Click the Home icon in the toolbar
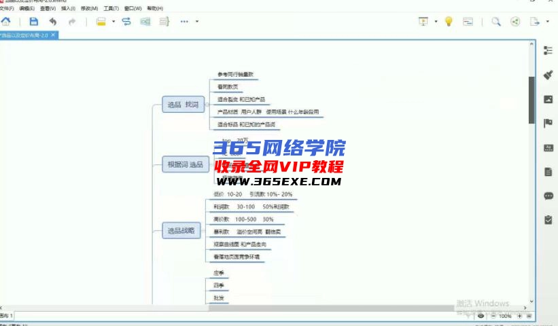 pos(6,21)
